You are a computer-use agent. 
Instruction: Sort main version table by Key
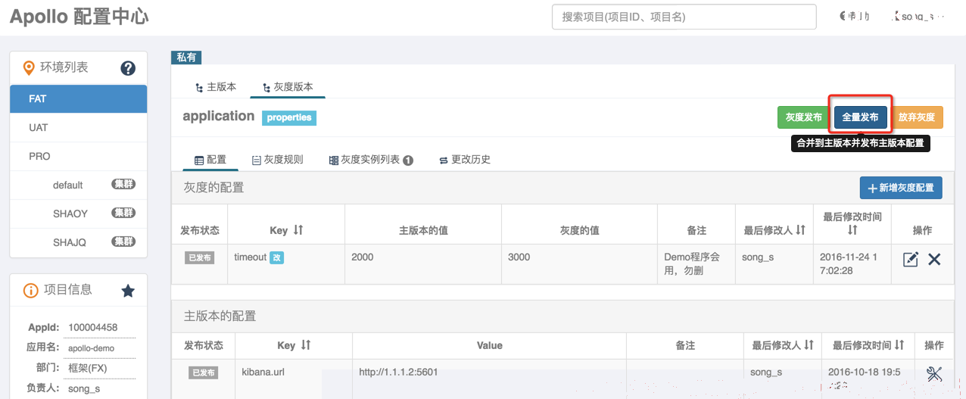click(x=306, y=344)
